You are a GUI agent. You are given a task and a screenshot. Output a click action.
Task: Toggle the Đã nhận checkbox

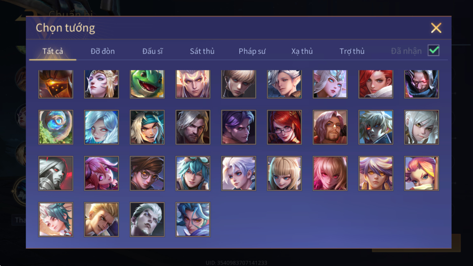pos(434,51)
